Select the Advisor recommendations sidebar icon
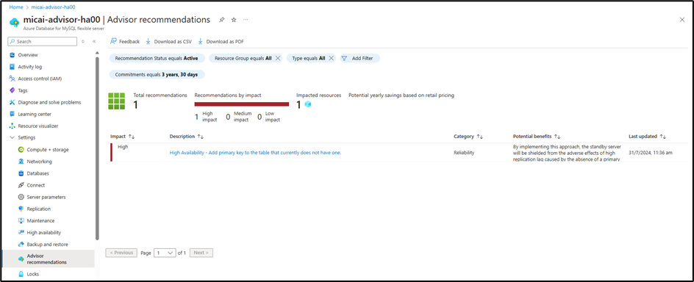The height and width of the screenshot is (282, 694). click(21, 259)
